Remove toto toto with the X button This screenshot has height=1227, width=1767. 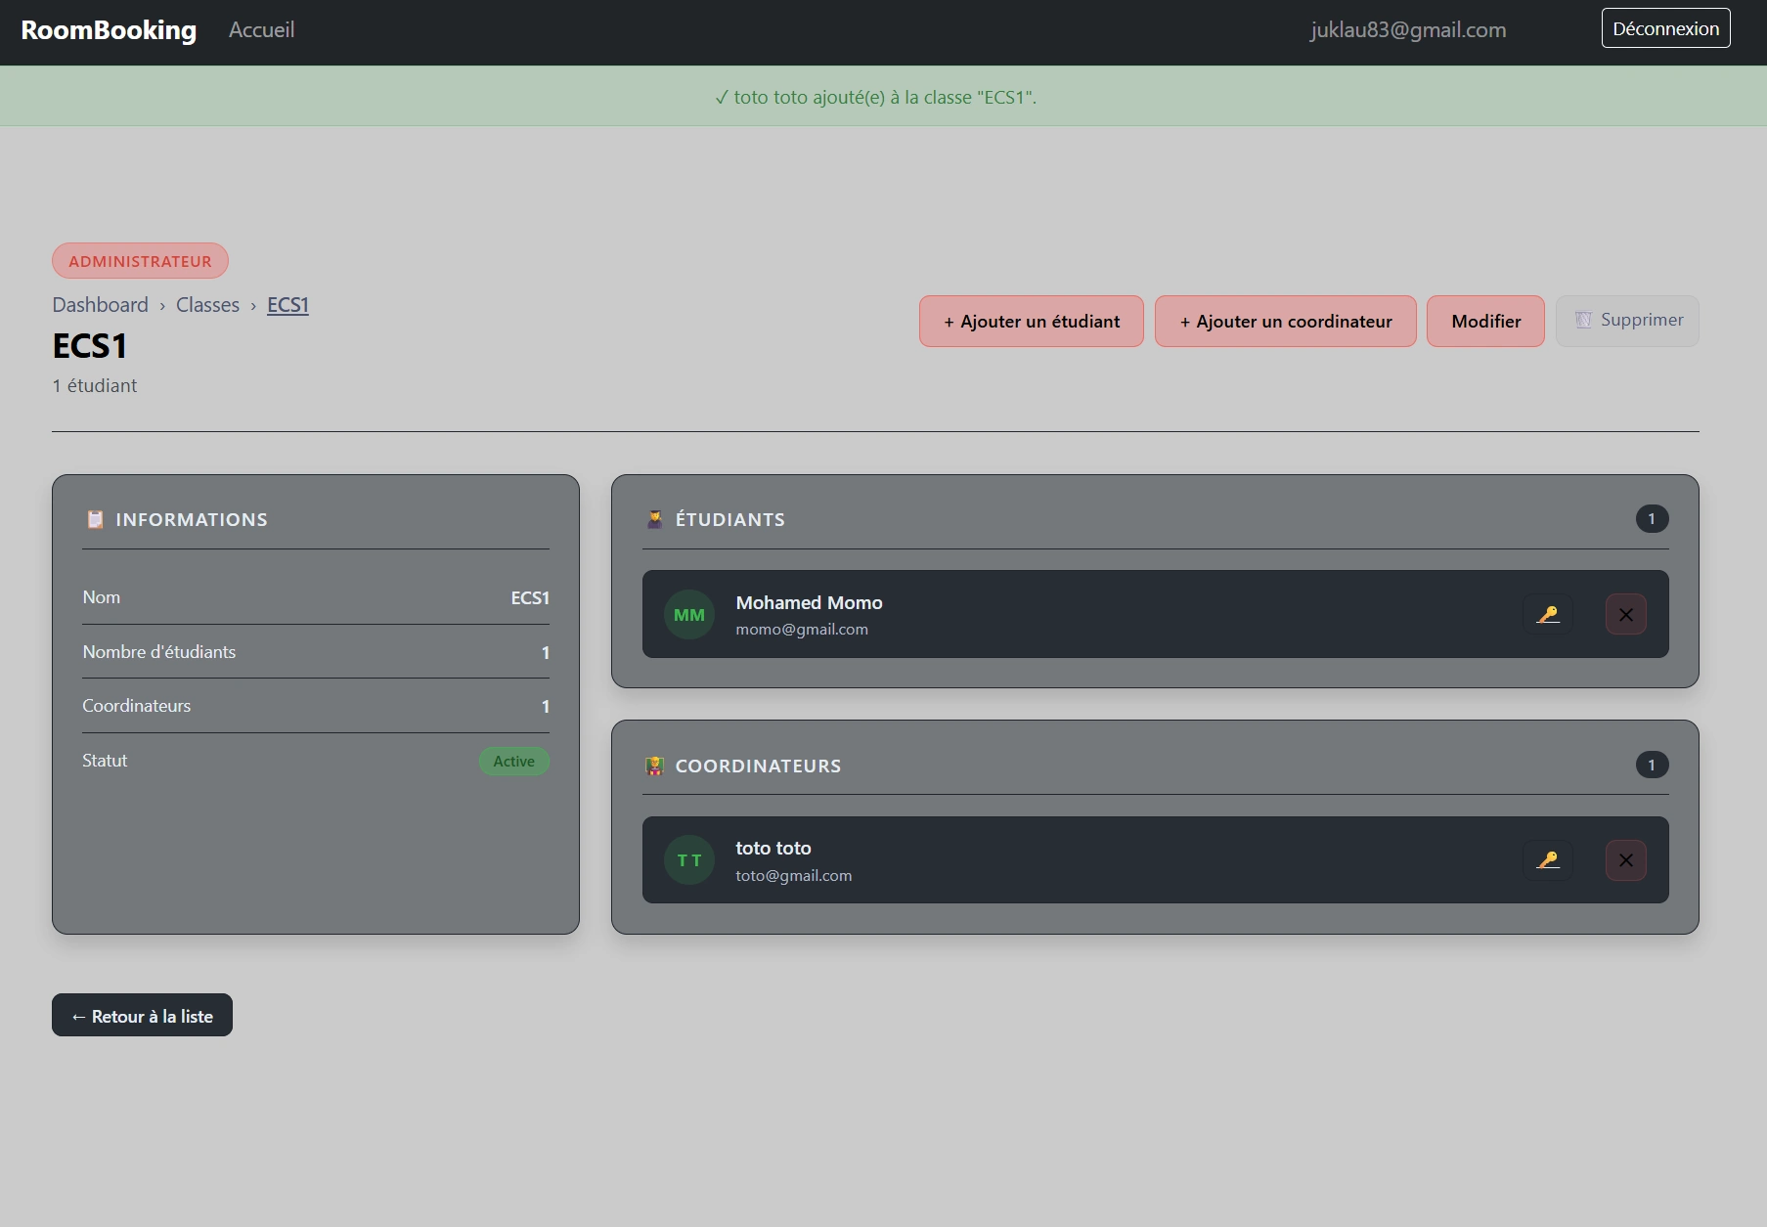tap(1625, 860)
